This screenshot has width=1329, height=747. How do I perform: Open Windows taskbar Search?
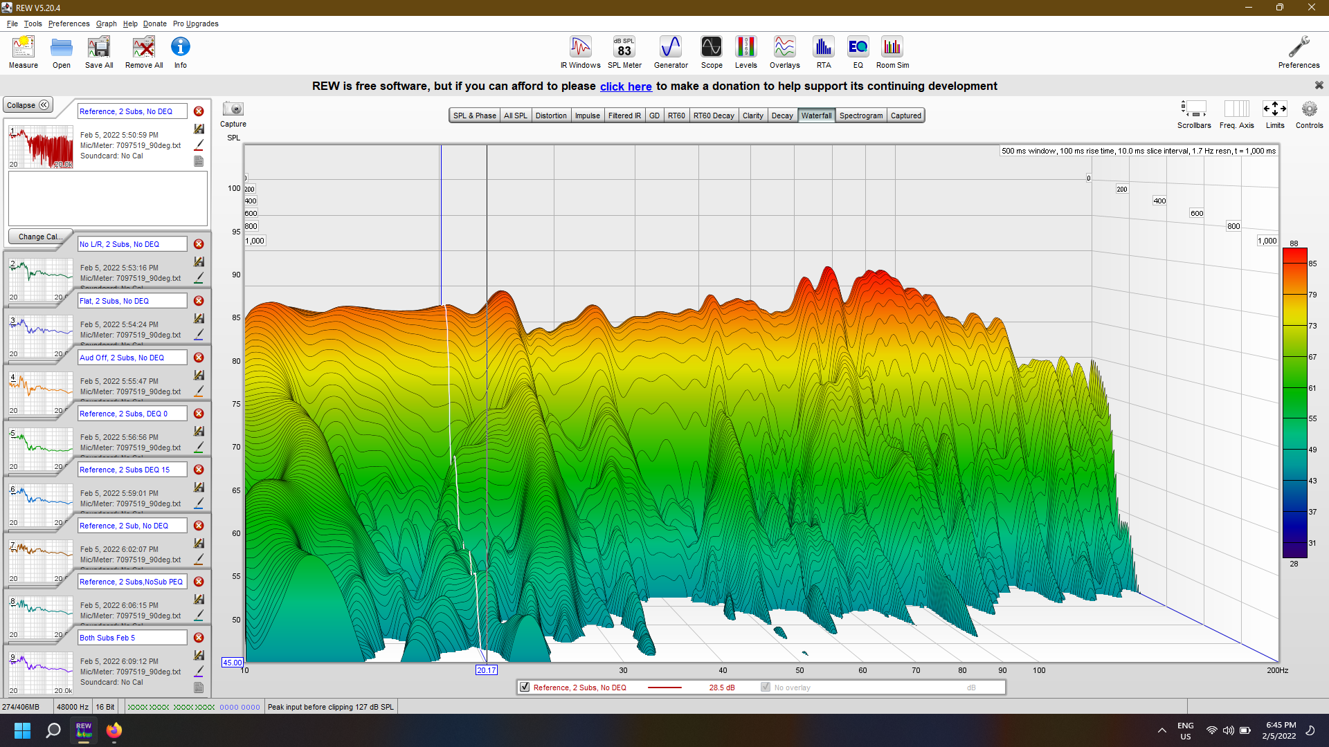[53, 730]
